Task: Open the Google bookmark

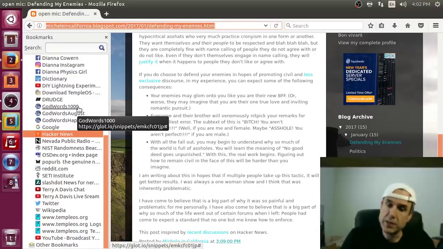Action: coord(51,127)
